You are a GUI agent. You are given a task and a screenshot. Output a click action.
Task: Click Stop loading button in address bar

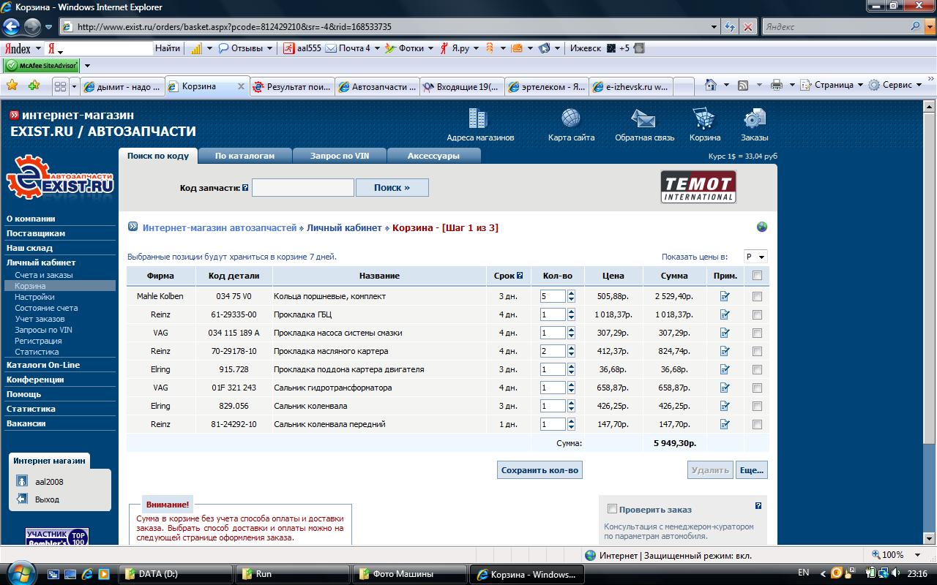[748, 27]
